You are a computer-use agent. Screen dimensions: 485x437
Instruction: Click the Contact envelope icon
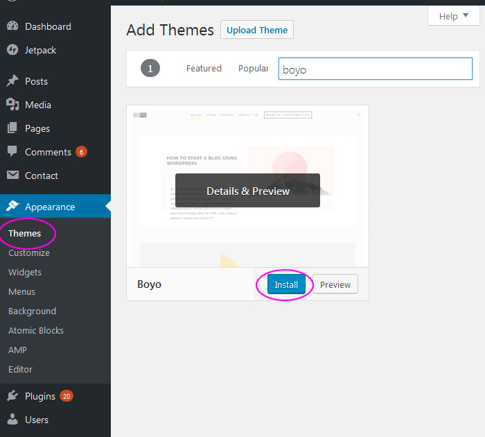(12, 175)
